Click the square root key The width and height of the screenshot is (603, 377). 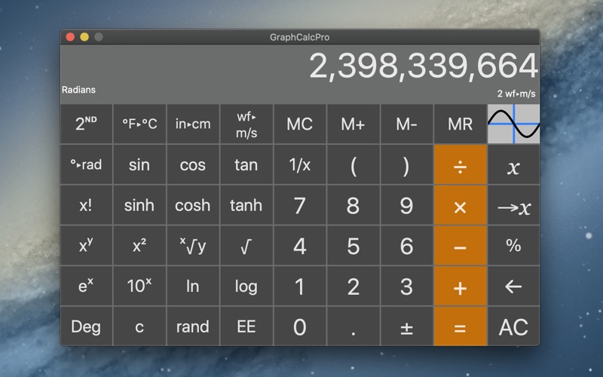point(246,246)
